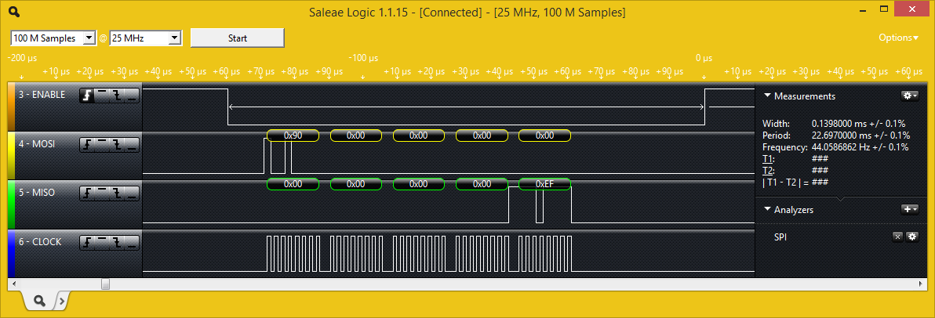Set falling edge trigger on MOSI channel
The height and width of the screenshot is (318, 935).
point(117,144)
